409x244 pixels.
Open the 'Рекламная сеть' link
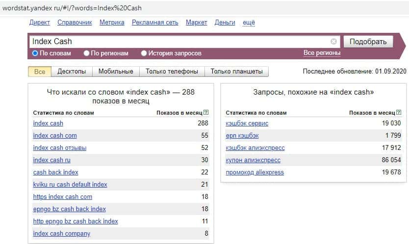tap(155, 23)
